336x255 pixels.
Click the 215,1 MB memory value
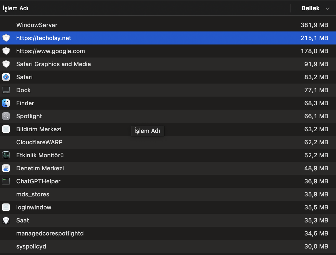tap(314, 38)
